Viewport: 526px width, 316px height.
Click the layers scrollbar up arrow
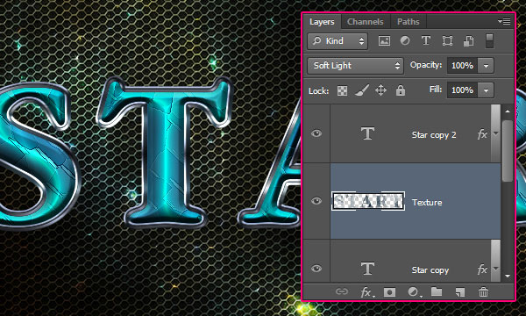508,111
